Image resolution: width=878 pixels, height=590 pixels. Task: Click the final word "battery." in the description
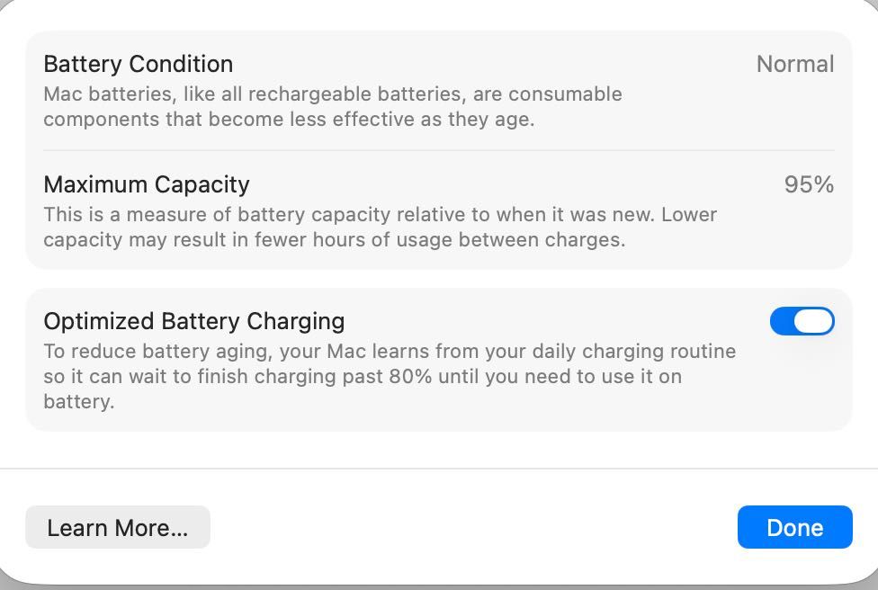click(79, 401)
